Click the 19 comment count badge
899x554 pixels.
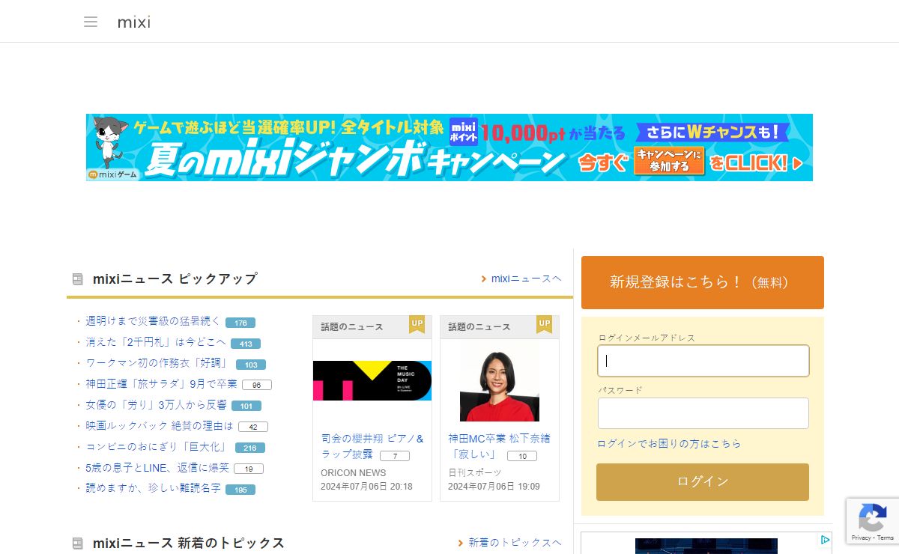pos(249,469)
